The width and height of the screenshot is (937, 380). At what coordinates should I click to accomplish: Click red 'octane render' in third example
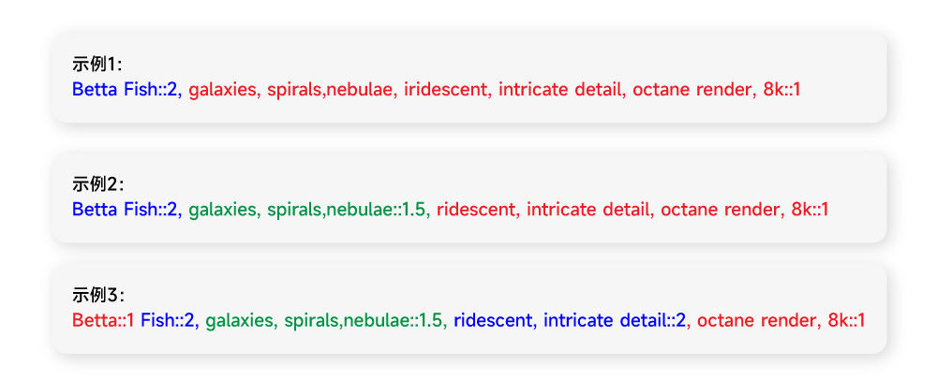(755, 320)
